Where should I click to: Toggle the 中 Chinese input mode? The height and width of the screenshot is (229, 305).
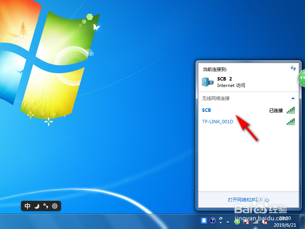click(27, 206)
